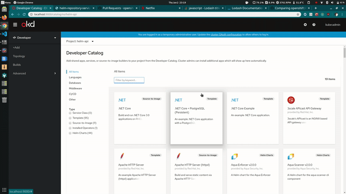Open the app grid launcher icon
The width and height of the screenshot is (346, 194).
(x=4, y=190)
